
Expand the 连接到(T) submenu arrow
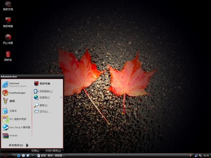(x=61, y=97)
